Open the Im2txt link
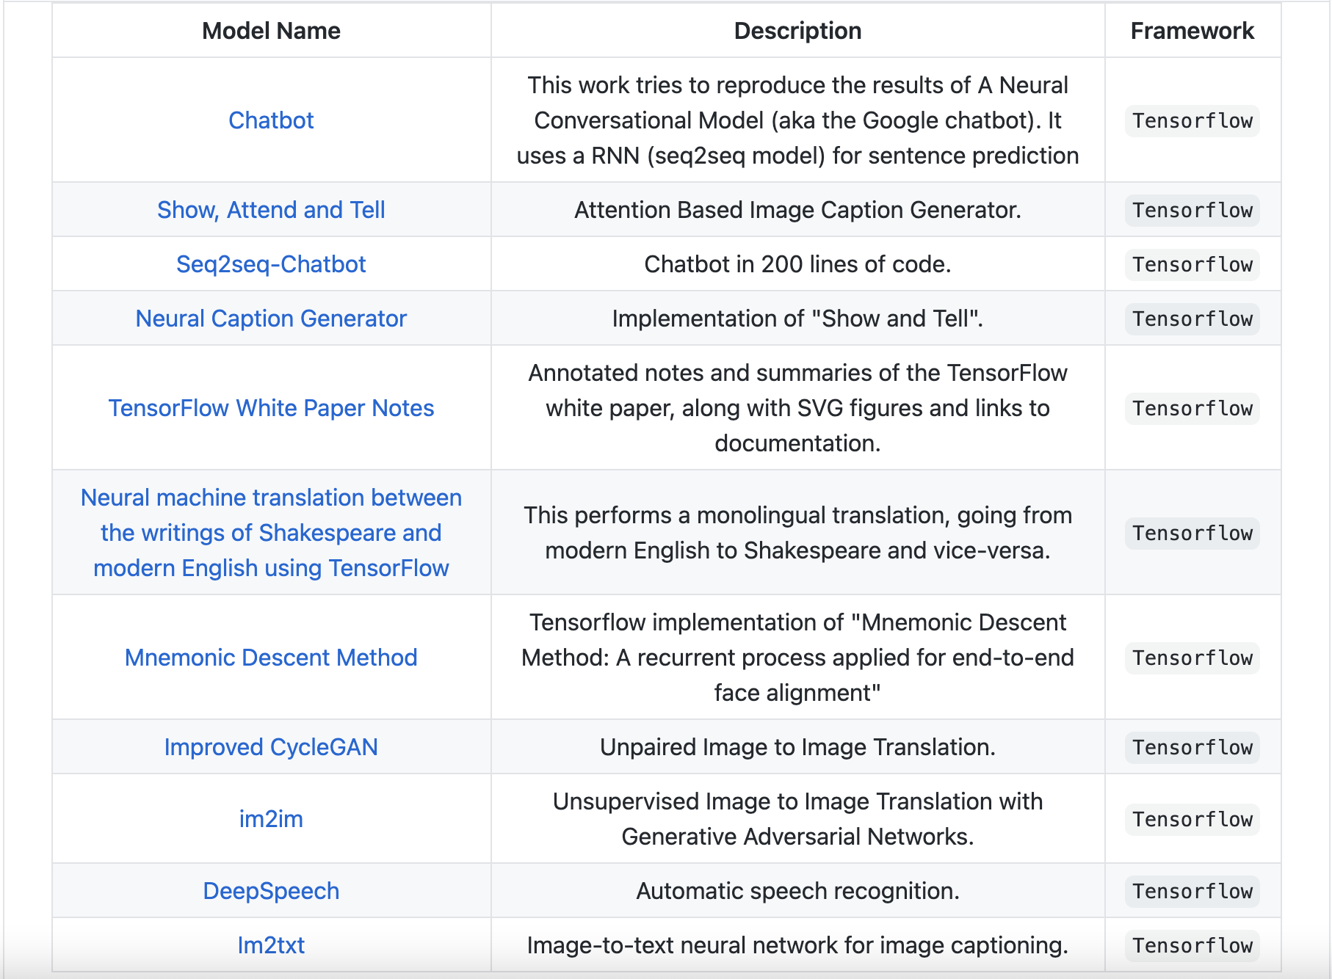Screen dimensions: 1332x979 [271, 945]
